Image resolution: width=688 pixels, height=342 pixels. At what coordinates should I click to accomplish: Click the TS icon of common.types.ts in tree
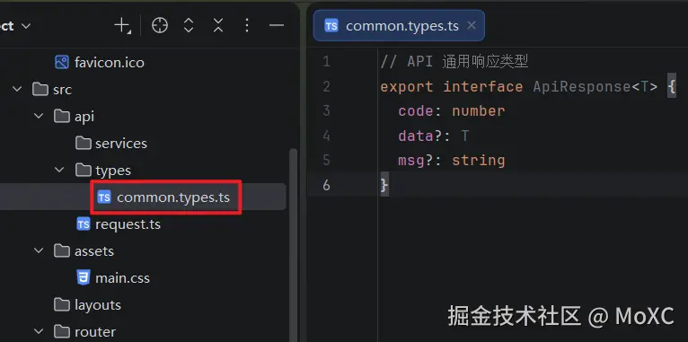click(x=104, y=197)
